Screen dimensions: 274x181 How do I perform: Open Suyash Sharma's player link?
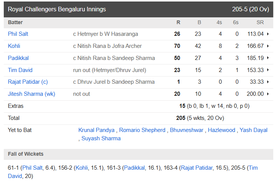pyautogui.click(x=101, y=138)
